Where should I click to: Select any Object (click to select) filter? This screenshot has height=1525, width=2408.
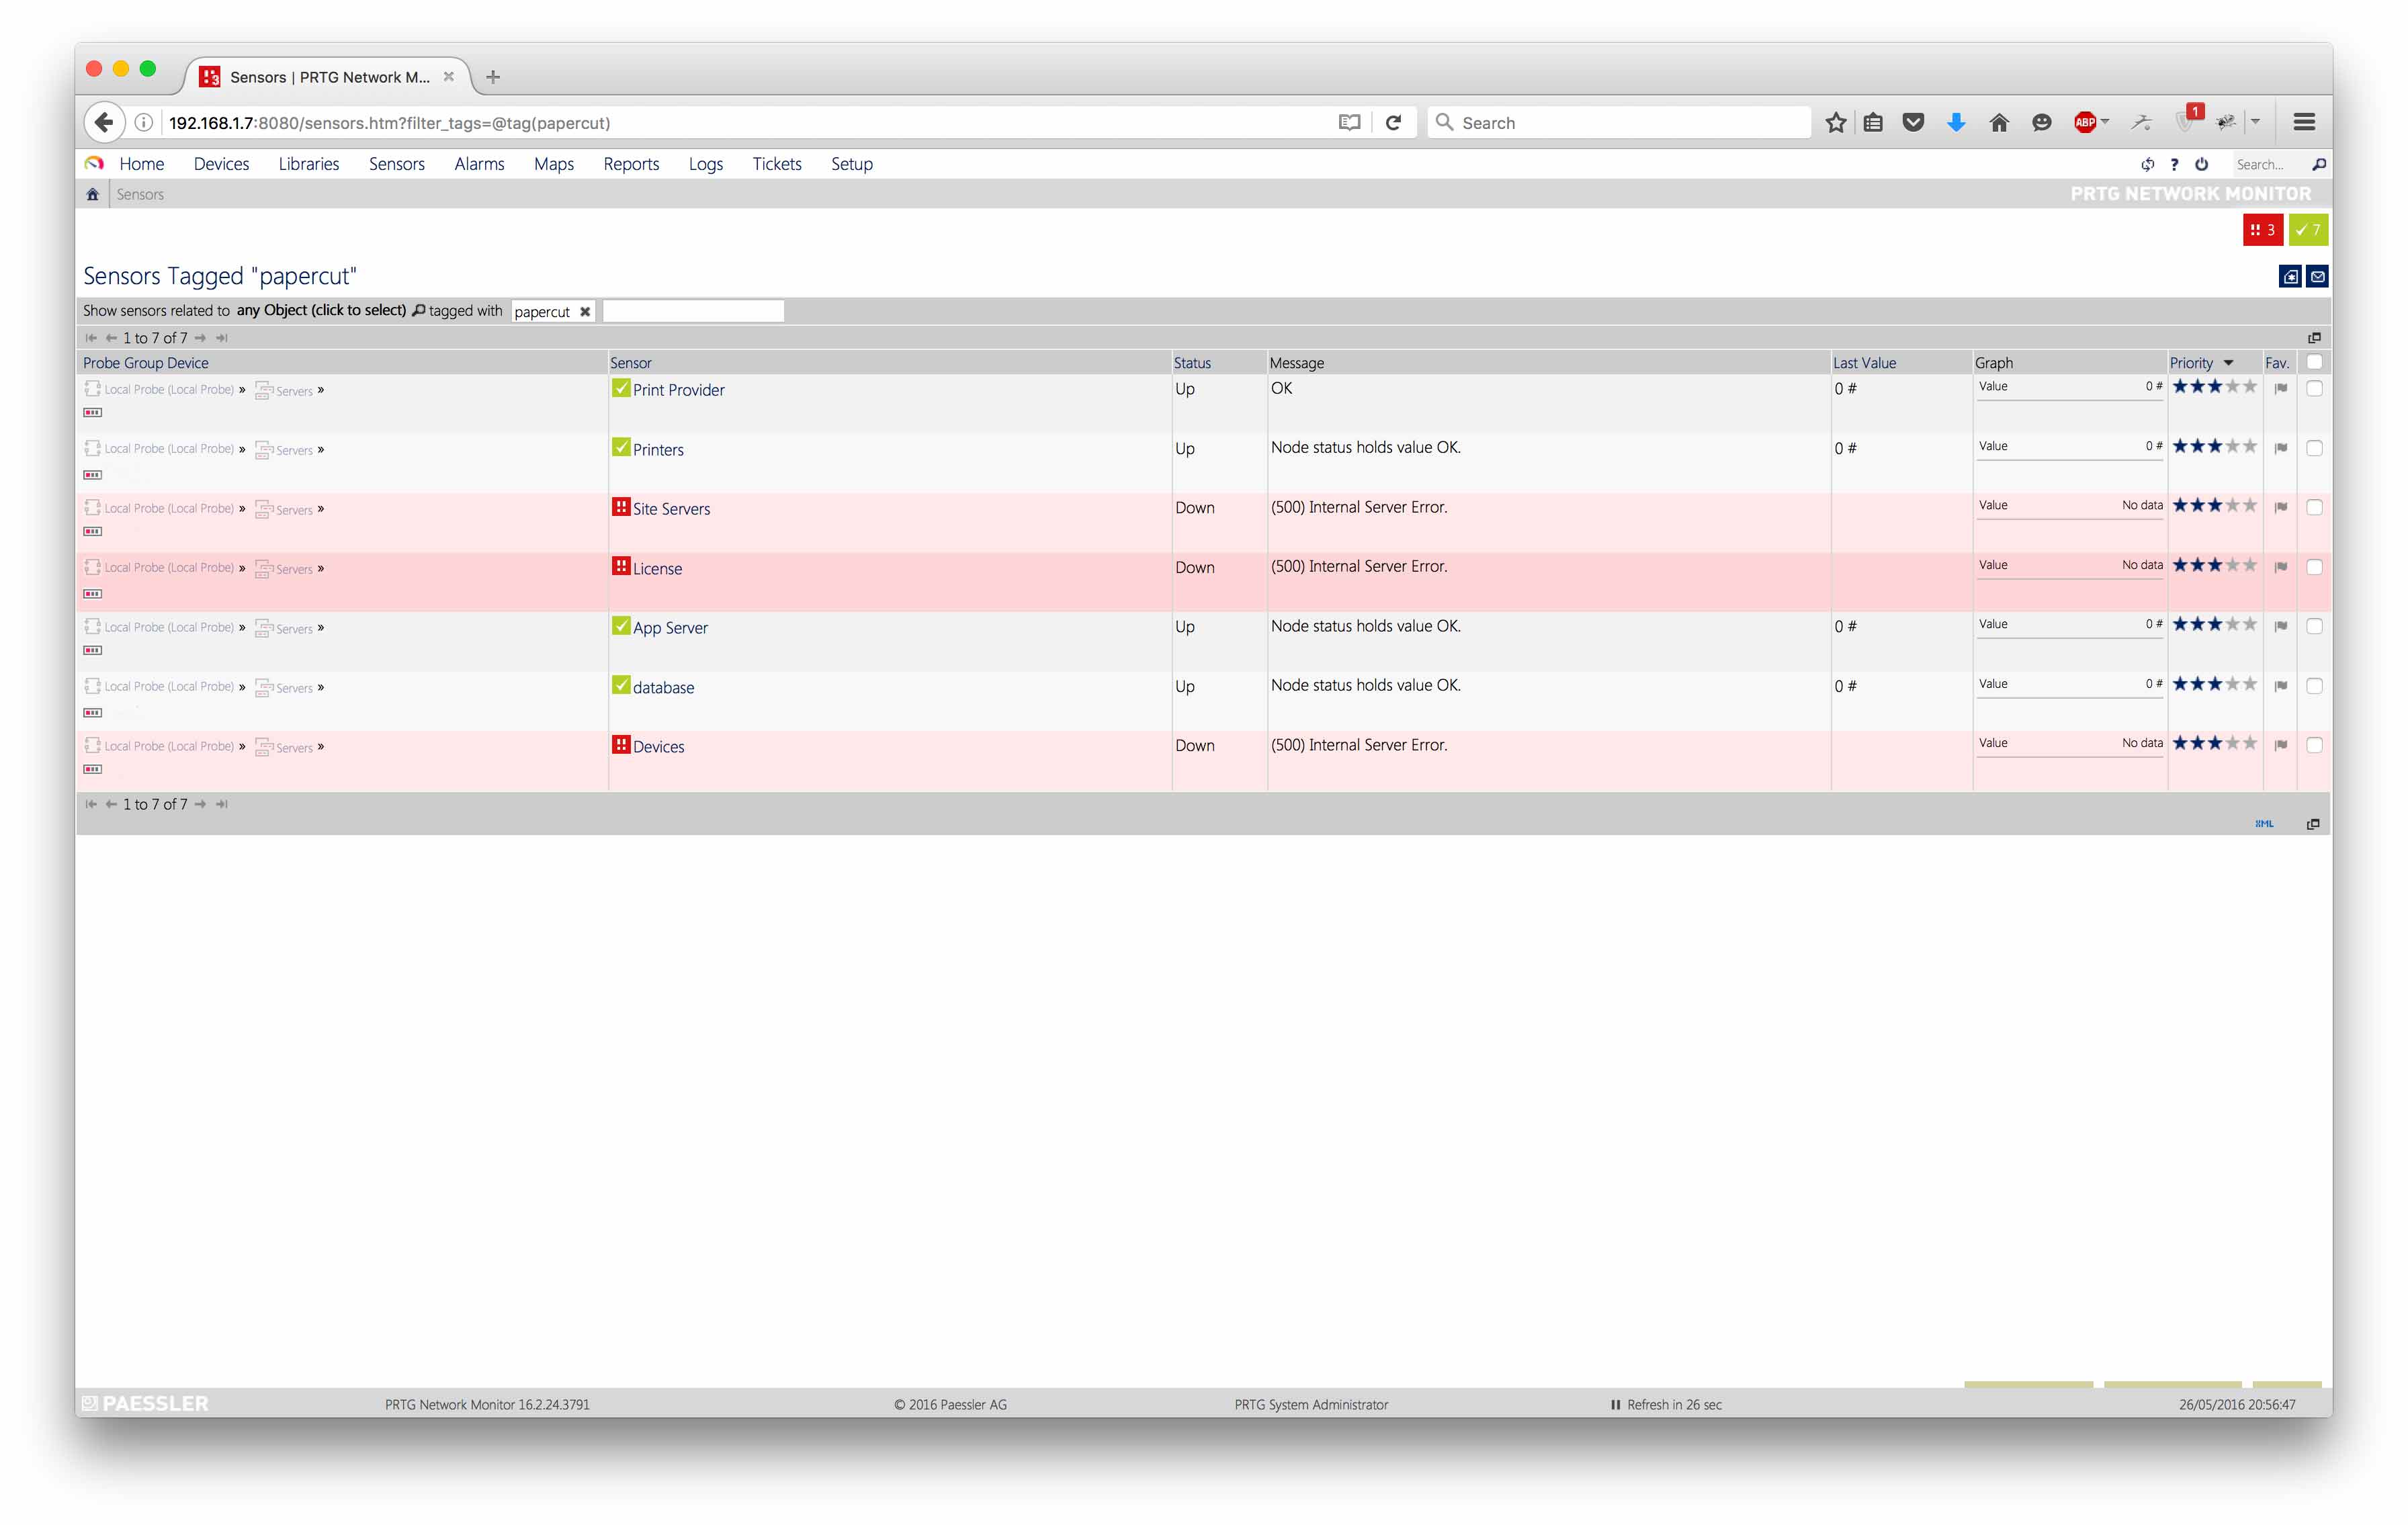click(x=321, y=310)
